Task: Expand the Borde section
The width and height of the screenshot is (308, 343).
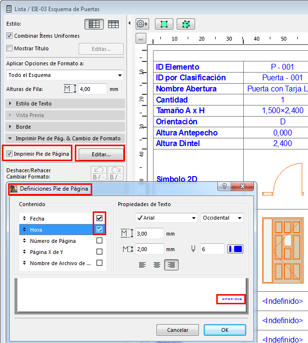Action: coord(65,127)
